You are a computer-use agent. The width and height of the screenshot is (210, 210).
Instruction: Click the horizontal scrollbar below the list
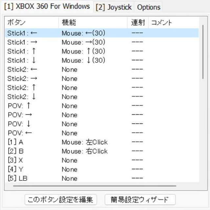(x=94, y=186)
